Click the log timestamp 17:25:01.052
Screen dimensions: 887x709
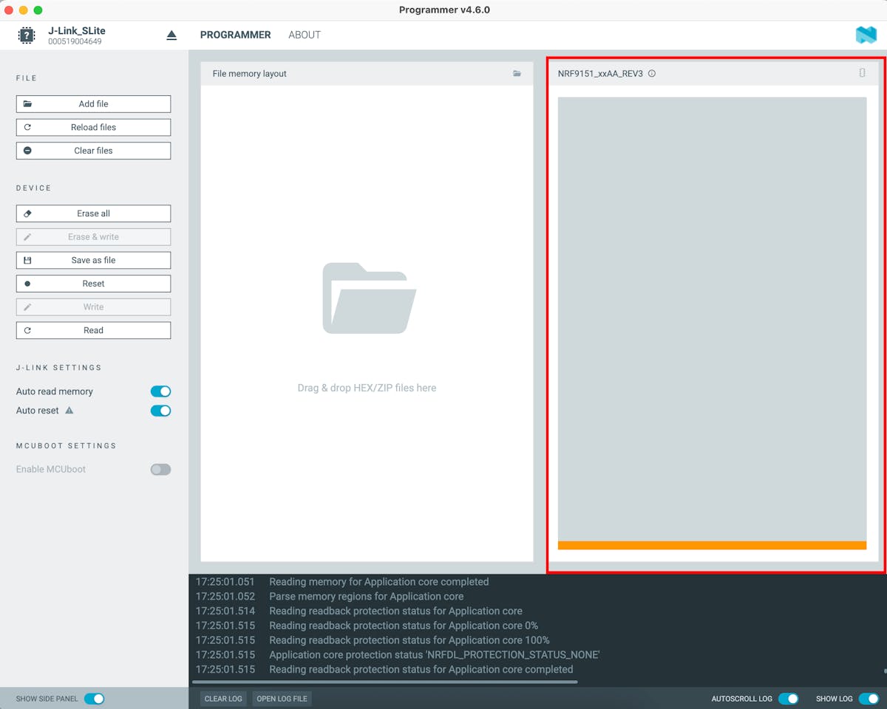pos(225,596)
